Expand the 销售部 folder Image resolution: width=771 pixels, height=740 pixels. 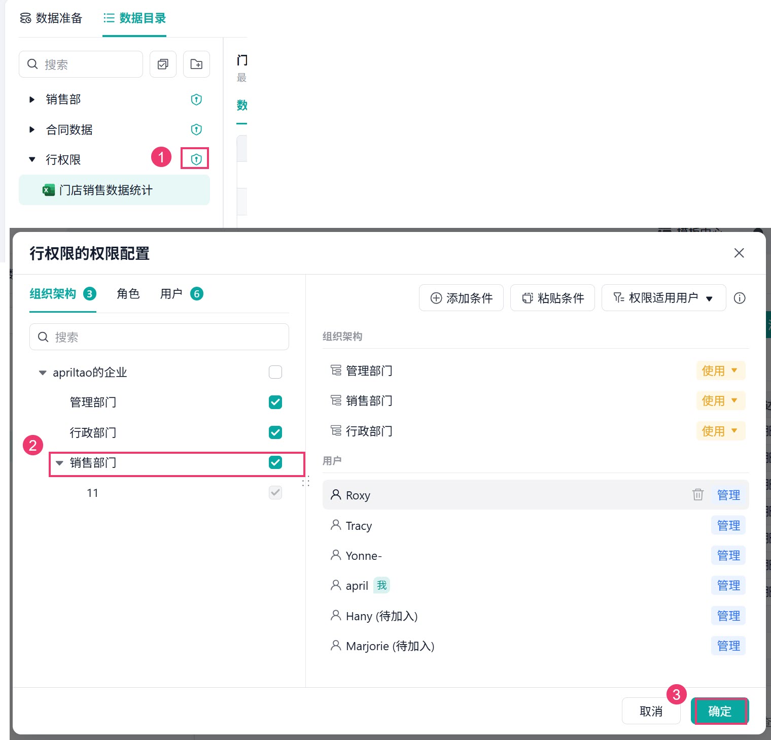tap(32, 99)
